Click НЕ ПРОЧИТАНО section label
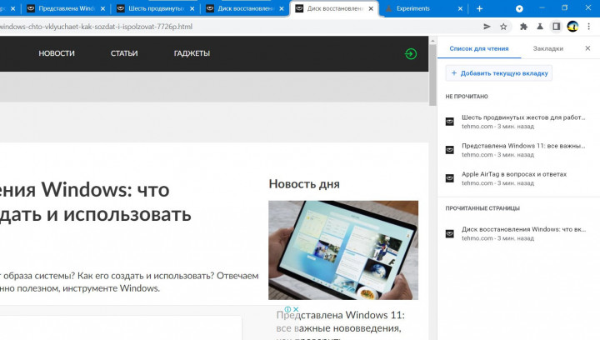 467,97
